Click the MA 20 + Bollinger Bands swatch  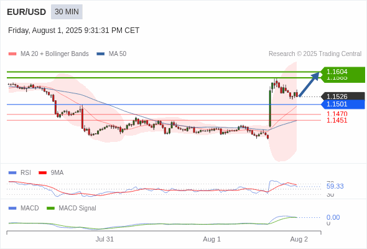click(x=12, y=54)
